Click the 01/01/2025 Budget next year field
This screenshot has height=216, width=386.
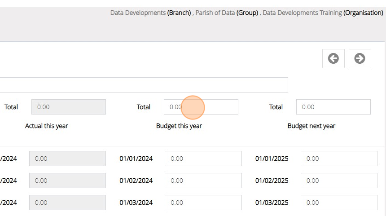click(x=339, y=159)
